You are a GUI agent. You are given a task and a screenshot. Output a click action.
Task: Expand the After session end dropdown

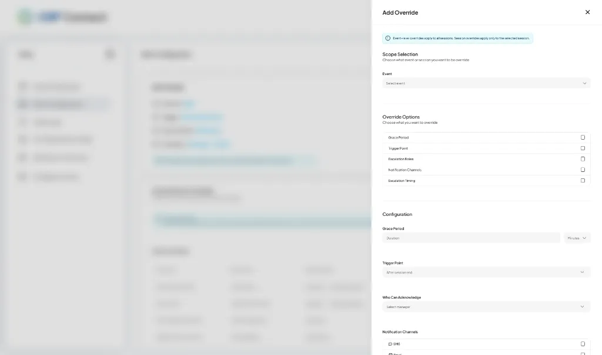(x=486, y=273)
